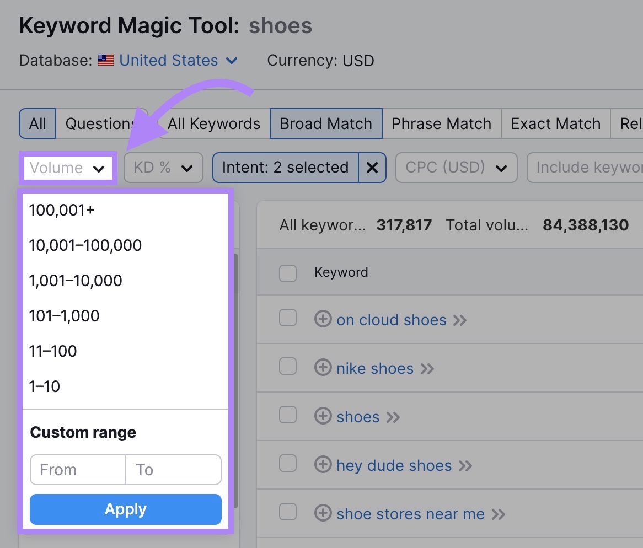Select all keywords via the header checkbox

[287, 273]
